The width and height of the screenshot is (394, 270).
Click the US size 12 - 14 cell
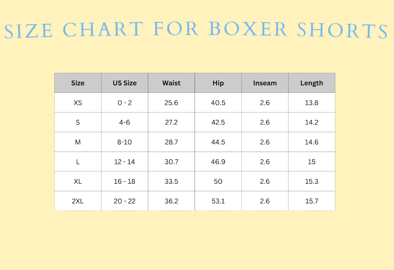125,162
